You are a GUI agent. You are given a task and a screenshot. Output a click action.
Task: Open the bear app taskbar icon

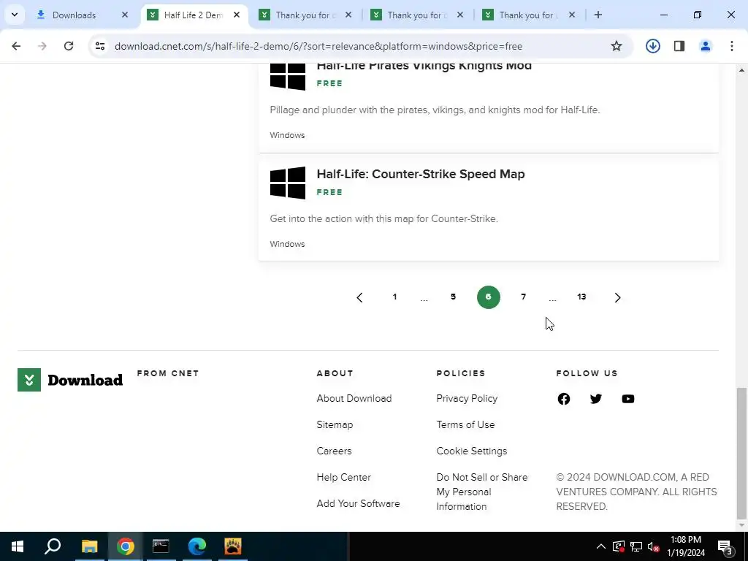[233, 546]
